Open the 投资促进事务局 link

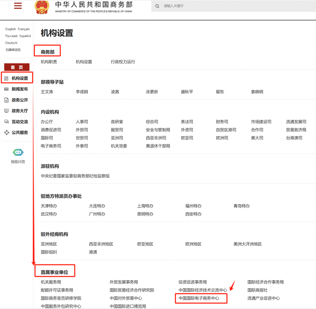[x=193, y=282]
